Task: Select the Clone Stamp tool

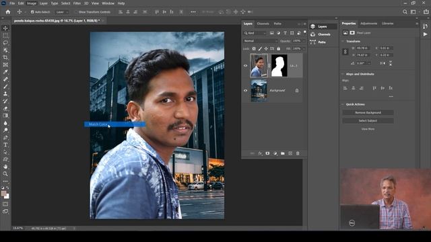Action: [5, 94]
